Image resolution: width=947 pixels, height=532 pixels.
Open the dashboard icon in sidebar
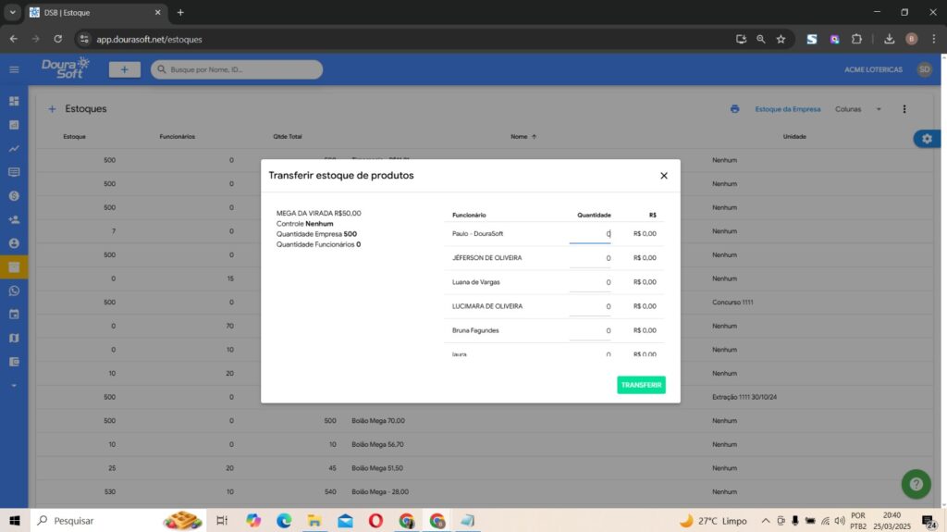14,101
